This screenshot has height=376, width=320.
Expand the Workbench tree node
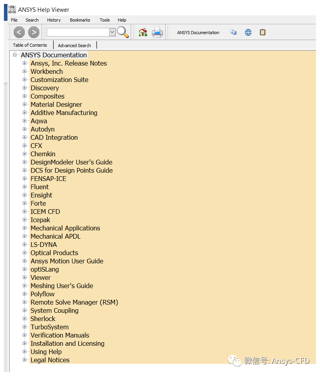[x=25, y=71]
